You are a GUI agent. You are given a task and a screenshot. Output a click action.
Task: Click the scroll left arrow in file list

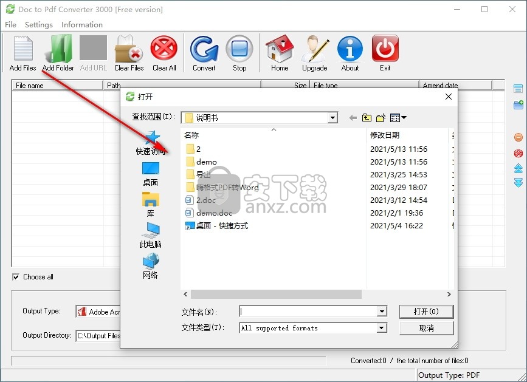185,295
